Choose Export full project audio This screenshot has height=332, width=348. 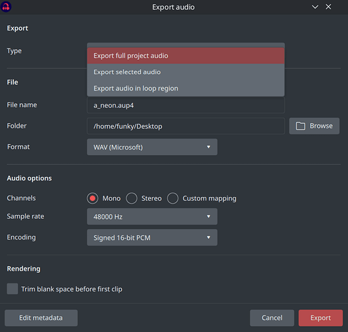[186, 56]
